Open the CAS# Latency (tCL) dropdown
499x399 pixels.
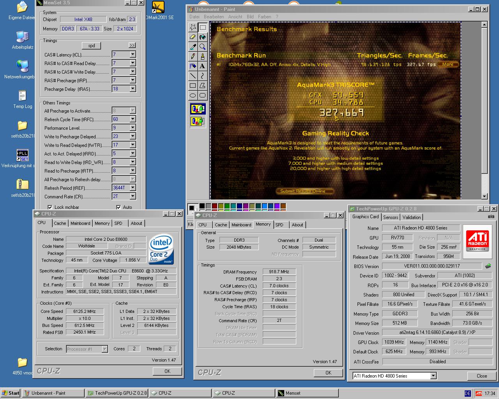coord(133,55)
